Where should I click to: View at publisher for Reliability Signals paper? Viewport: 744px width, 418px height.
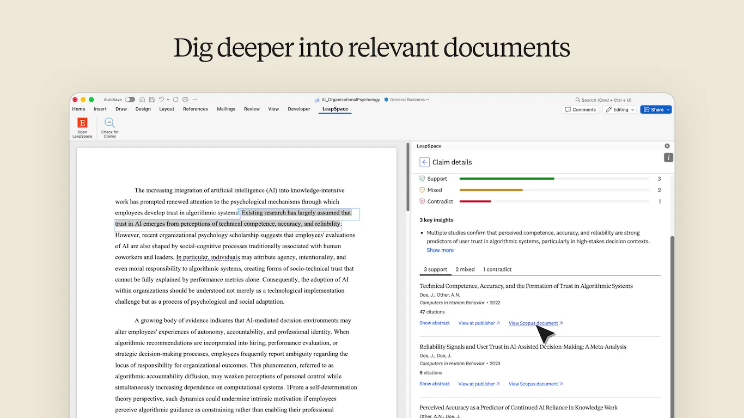(x=479, y=384)
